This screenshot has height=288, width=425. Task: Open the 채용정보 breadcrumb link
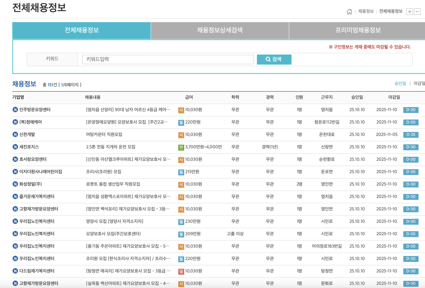click(x=366, y=11)
